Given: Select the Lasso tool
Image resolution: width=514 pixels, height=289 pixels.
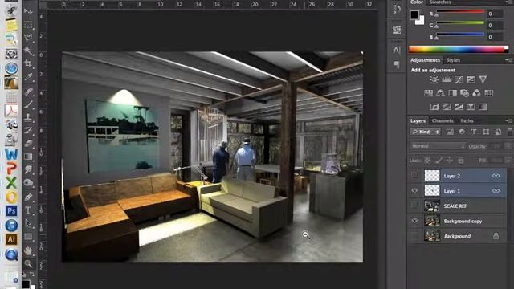Looking at the screenshot, I should coord(29,38).
